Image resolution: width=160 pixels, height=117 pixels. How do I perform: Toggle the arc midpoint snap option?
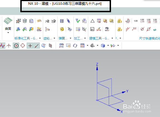(9, 46)
